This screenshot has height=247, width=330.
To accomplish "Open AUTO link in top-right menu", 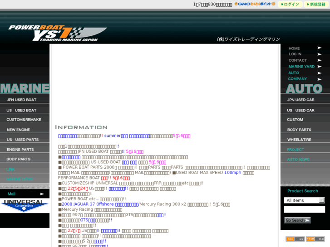I will point(294,73).
